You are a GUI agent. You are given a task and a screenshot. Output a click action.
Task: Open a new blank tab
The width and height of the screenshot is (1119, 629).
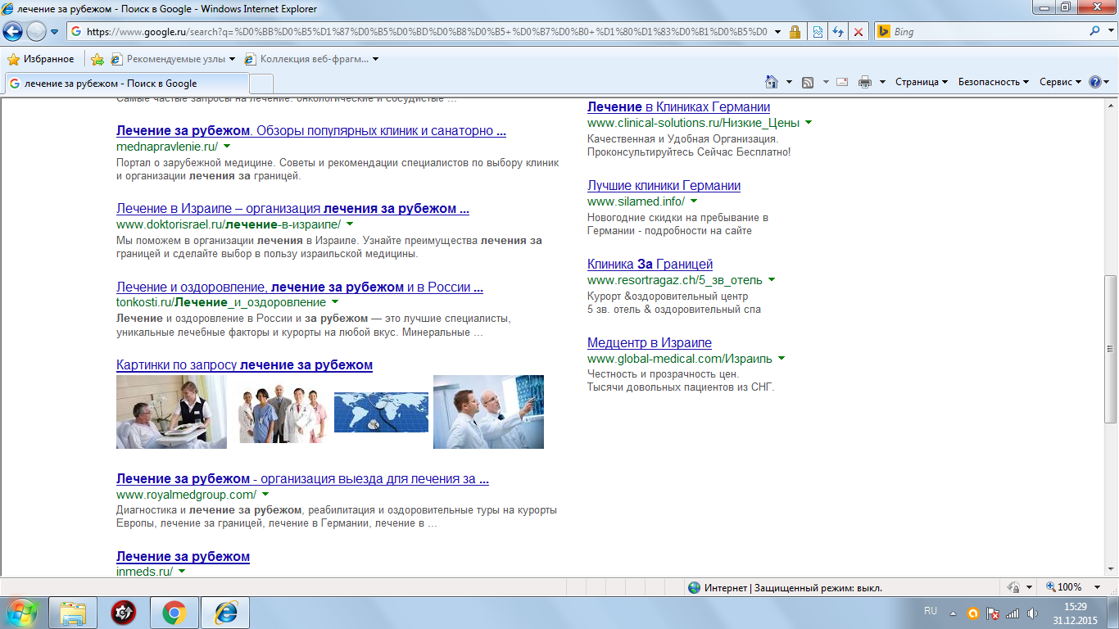click(x=260, y=84)
